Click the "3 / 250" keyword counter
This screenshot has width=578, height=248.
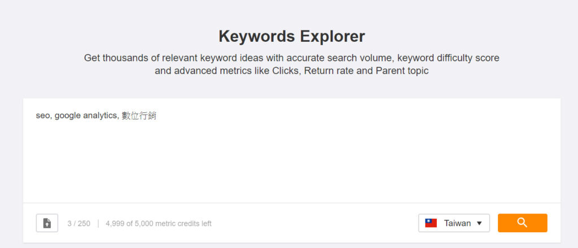pyautogui.click(x=78, y=224)
